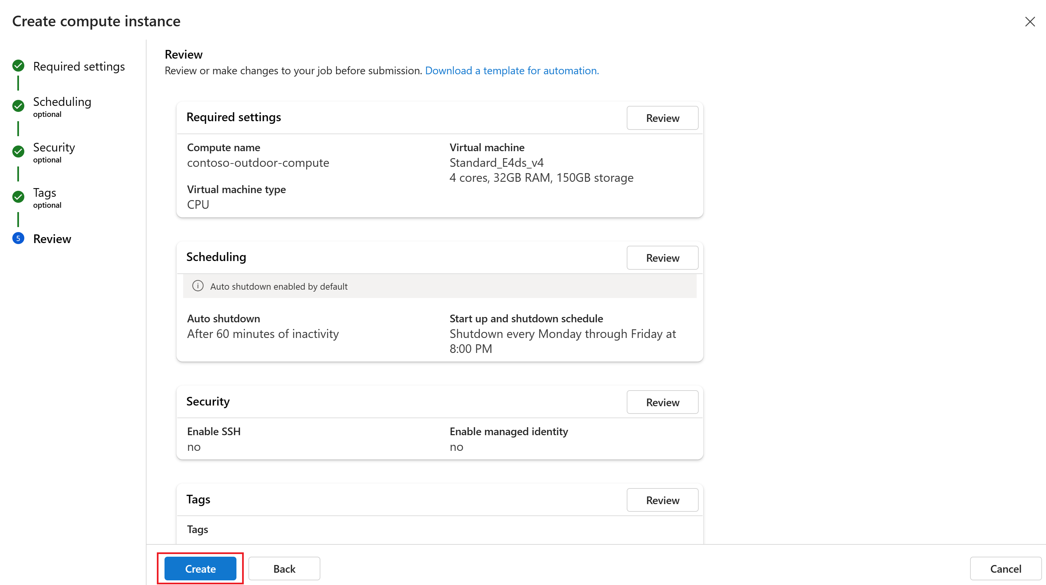Jump to the Tags optional step
Viewport: 1046px width, 585px height.
[45, 193]
